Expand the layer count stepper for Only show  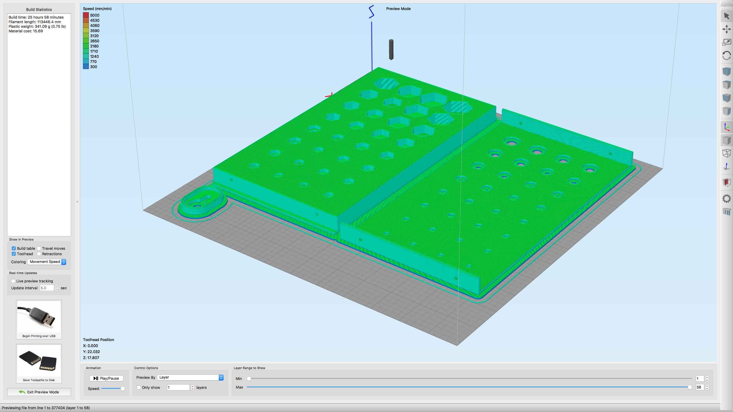point(192,387)
